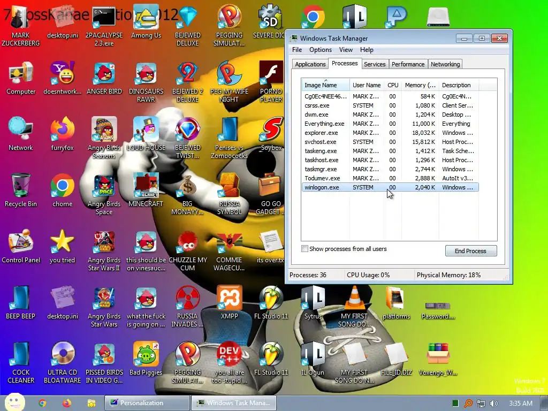Launch Firefox from the taskbar
The height and width of the screenshot is (411, 548).
67,403
